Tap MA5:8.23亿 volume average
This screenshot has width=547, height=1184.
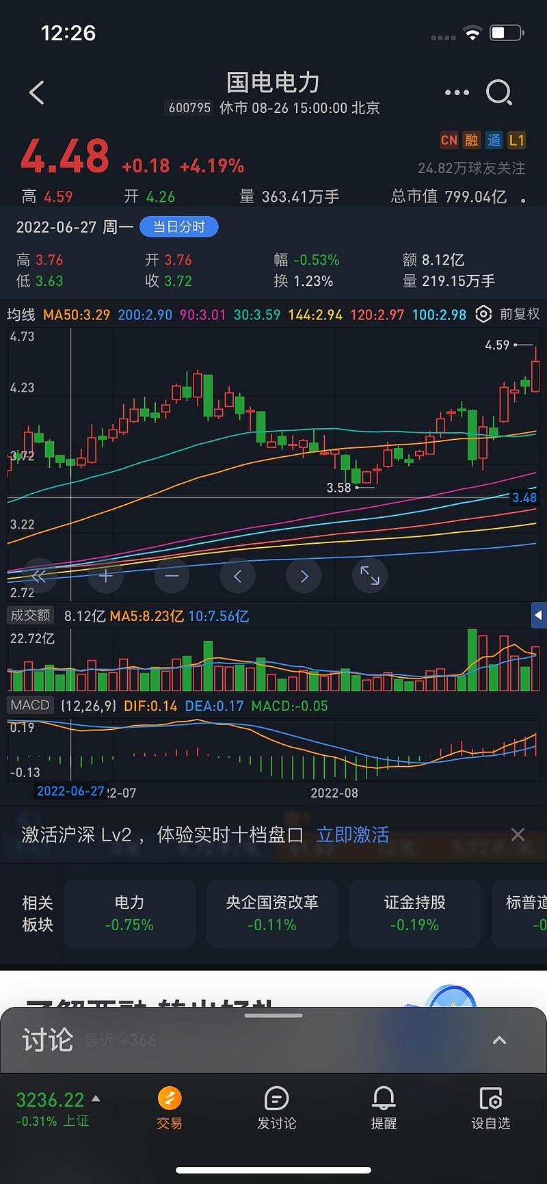pos(146,616)
